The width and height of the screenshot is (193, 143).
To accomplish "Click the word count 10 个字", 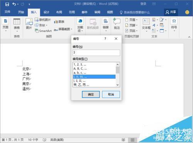I will click(x=33, y=140).
